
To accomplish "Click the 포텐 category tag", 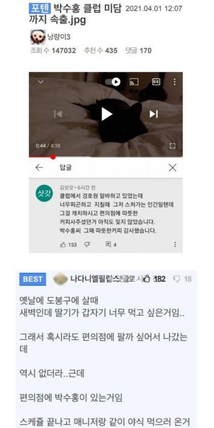I will [40, 9].
